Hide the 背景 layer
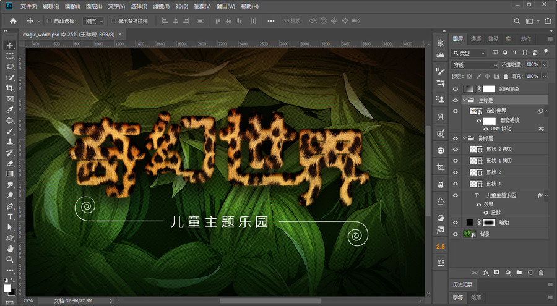Viewport: 557px width, 306px height. 456,234
